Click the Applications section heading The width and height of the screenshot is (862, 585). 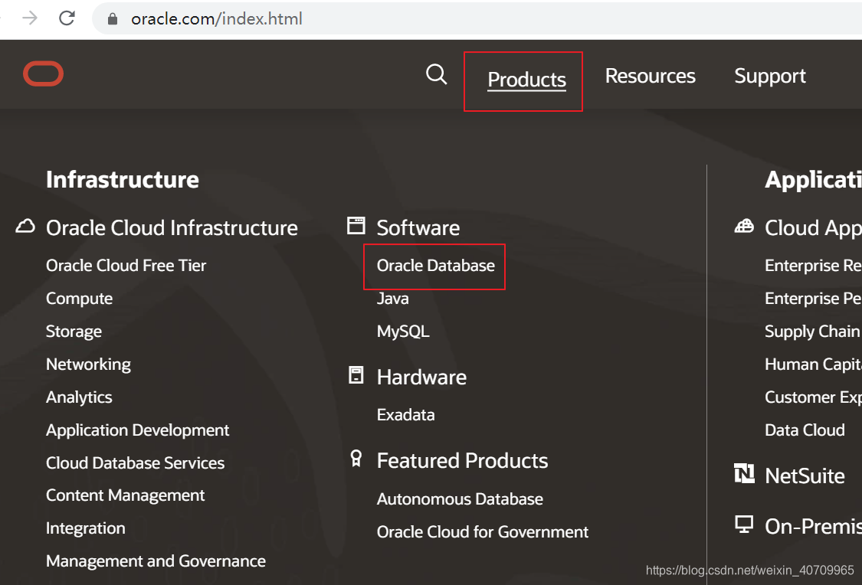[813, 180]
